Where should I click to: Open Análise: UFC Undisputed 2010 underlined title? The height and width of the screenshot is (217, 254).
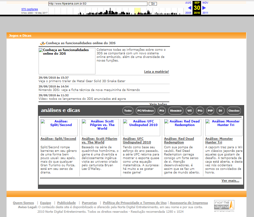pyautogui.click(x=137, y=140)
